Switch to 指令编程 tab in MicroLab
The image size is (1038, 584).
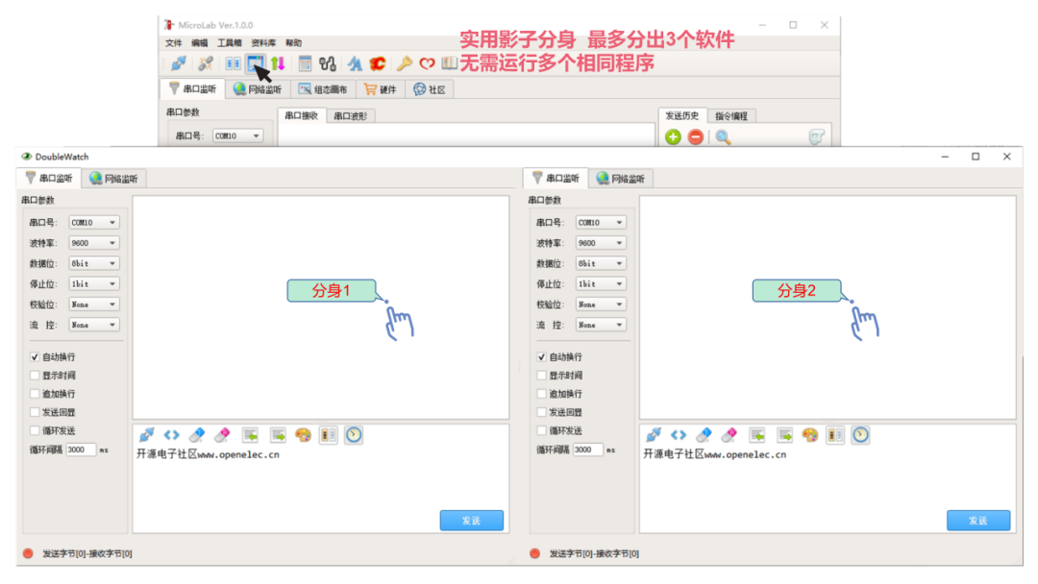[x=731, y=115]
